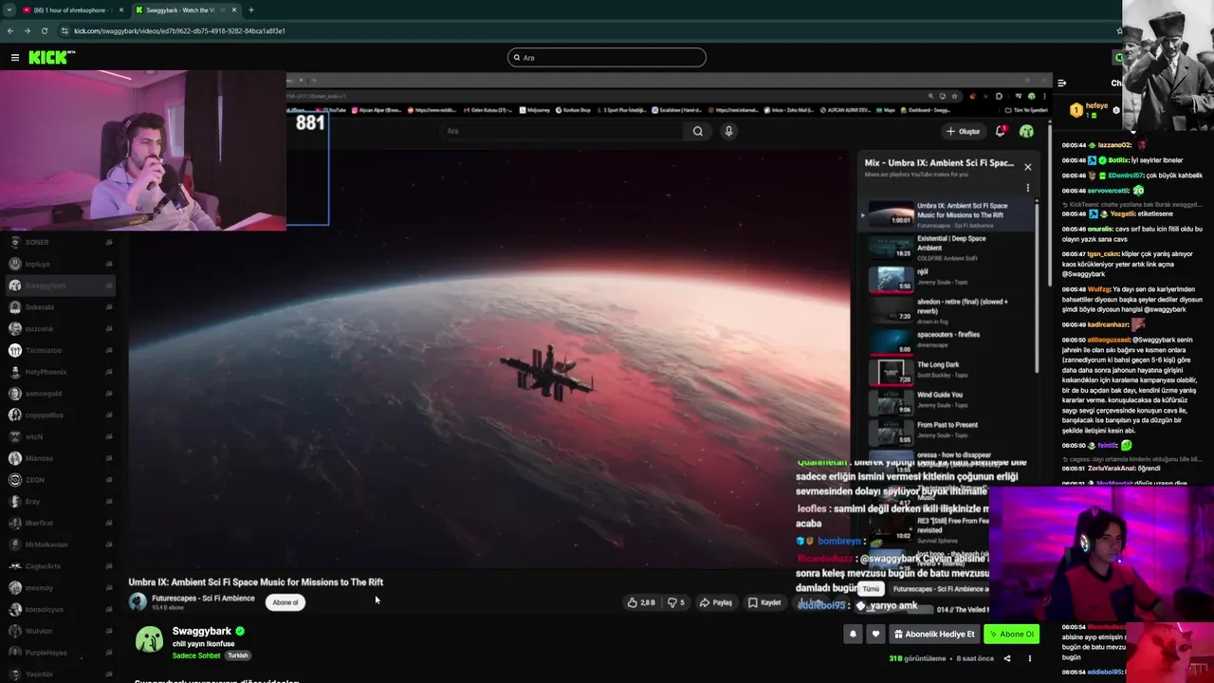Click Abonelik Hediye Et button
Screen dimensions: 1214x683
pyautogui.click(x=933, y=634)
